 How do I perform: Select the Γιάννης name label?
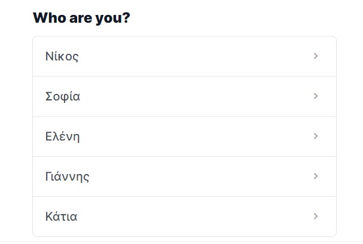coord(67,176)
